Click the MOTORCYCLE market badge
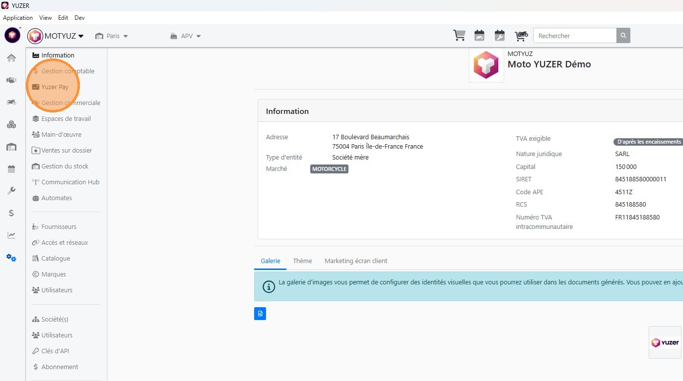This screenshot has height=381, width=683. point(330,169)
